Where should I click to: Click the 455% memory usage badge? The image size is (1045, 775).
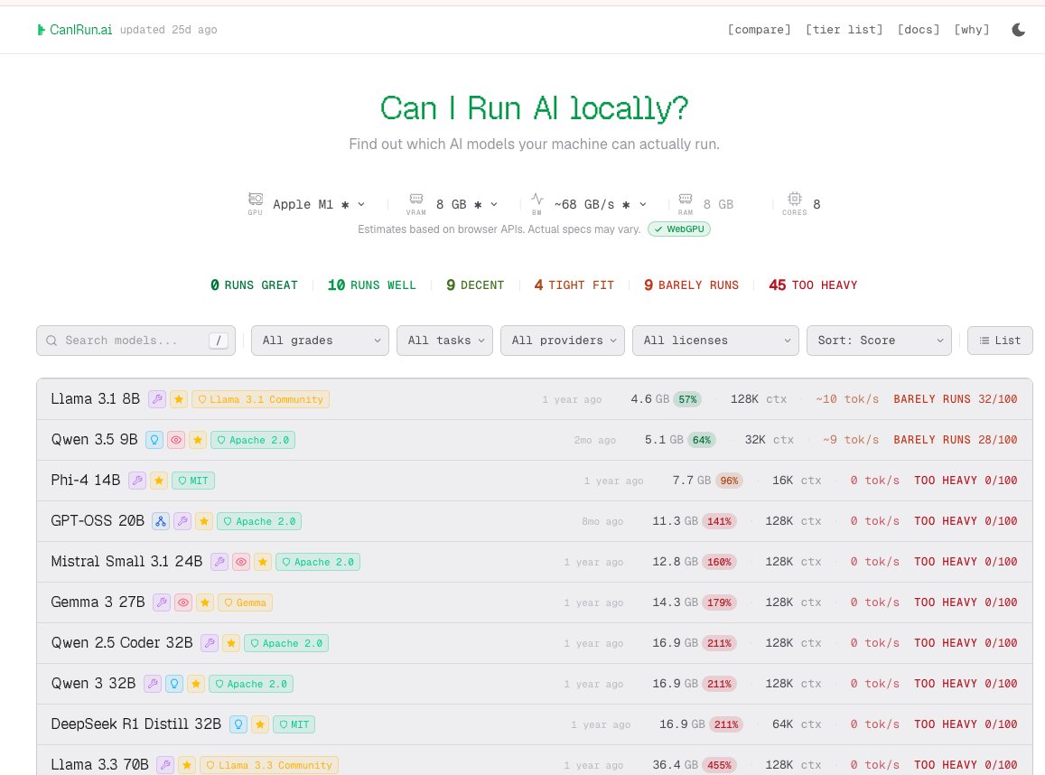(x=719, y=765)
